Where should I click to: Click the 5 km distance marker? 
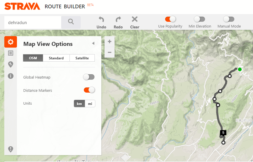coord(223,133)
